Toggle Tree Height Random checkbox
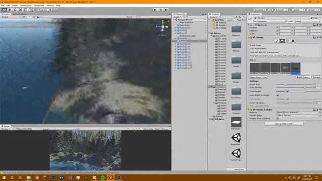 pyautogui.click(x=287, y=92)
